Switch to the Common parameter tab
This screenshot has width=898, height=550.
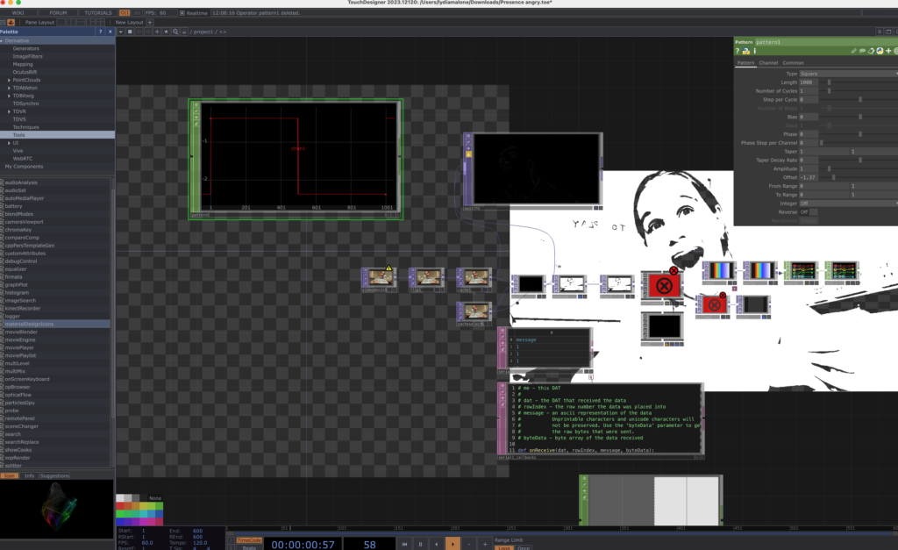[x=793, y=63]
